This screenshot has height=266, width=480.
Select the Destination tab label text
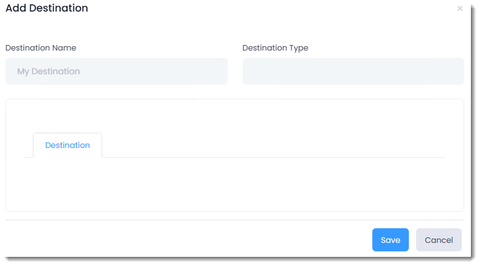[x=68, y=145]
